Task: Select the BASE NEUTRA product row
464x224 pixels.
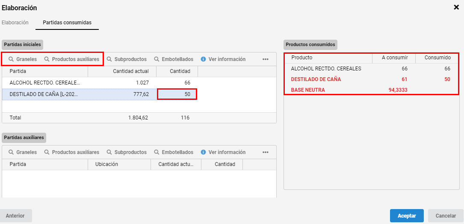Action: (371, 90)
